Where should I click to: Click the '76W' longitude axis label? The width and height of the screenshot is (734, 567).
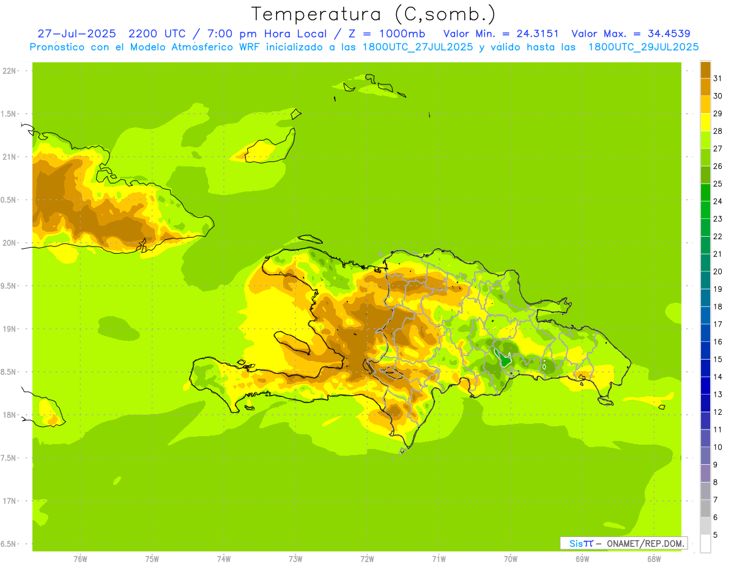point(80,558)
